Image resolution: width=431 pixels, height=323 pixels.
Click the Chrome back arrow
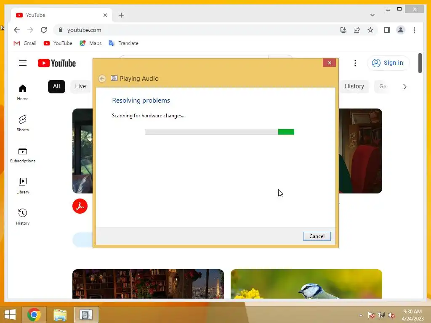17,30
